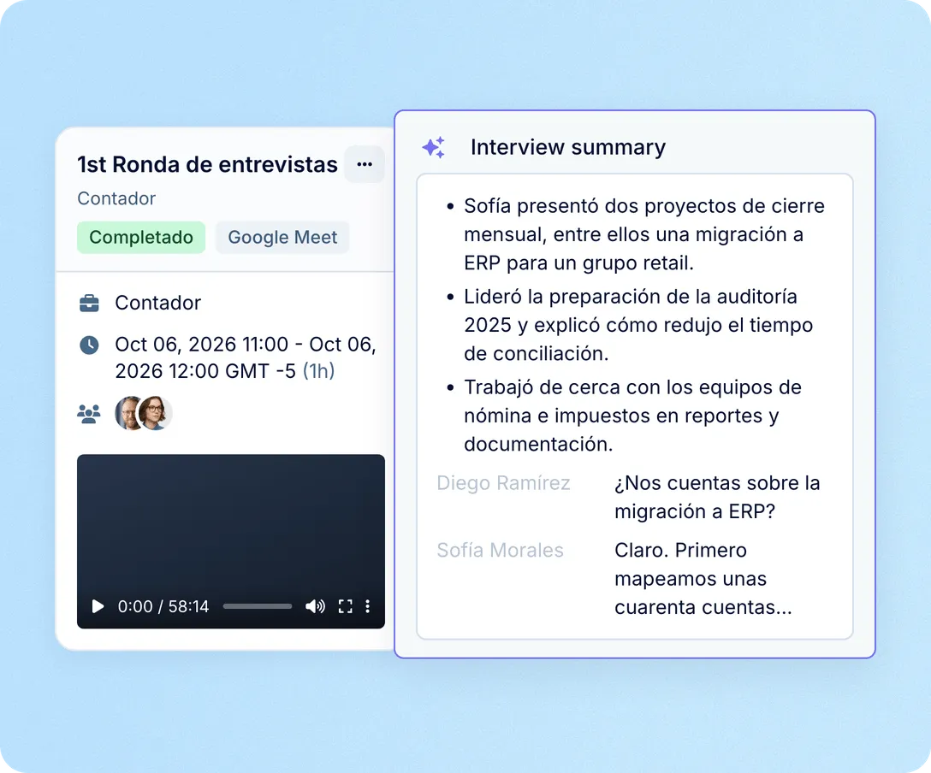Screen dimensions: 931x773
Task: Click the Completado status badge
Action: (141, 238)
